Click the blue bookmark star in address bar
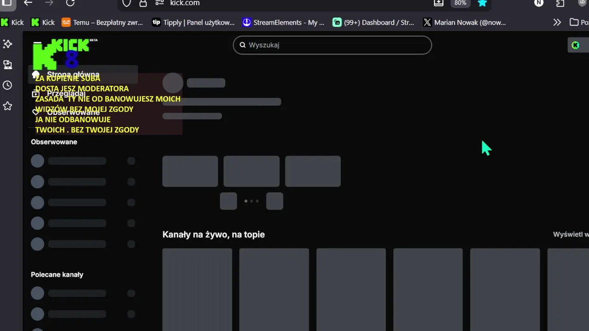This screenshot has height=331, width=589. coord(482,3)
